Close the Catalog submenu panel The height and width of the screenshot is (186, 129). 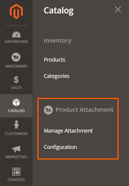[x=118, y=10]
